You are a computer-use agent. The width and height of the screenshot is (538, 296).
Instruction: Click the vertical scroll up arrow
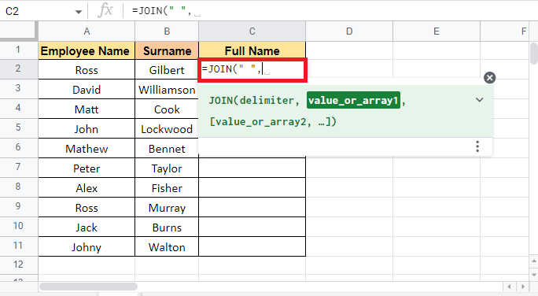pos(534,261)
